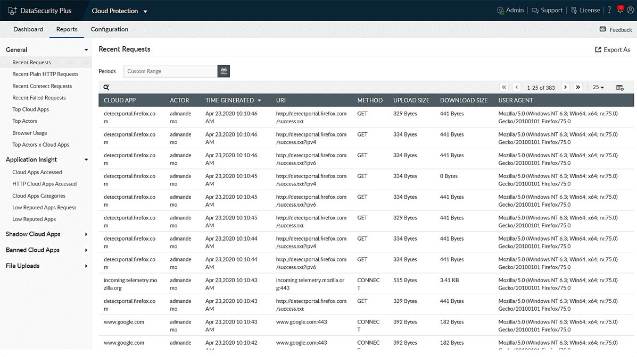Open the Recent Failed Requests report
The height and width of the screenshot is (357, 637).
39,97
